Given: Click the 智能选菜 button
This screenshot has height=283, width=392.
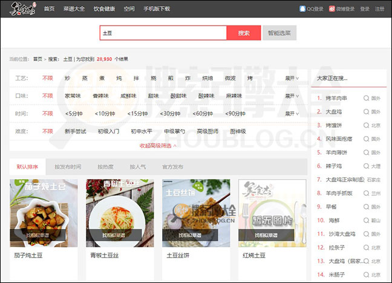Looking at the screenshot, I should pos(279,33).
